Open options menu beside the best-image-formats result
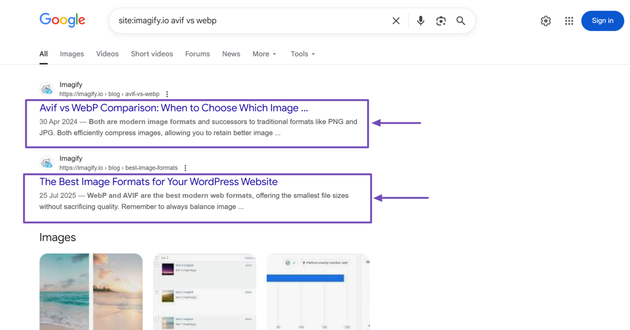 click(x=185, y=167)
